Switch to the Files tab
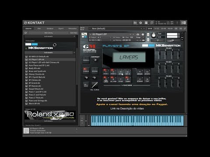This screenshot has width=210, height=157. pyautogui.click(x=39, y=29)
